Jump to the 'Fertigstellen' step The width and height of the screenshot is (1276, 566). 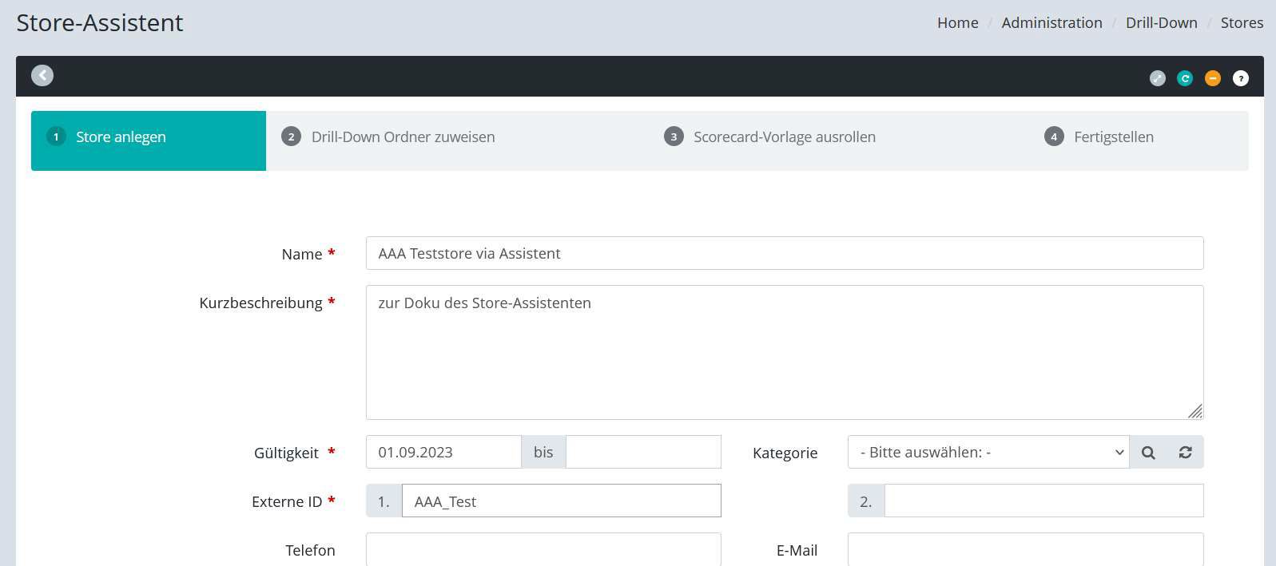[1113, 137]
